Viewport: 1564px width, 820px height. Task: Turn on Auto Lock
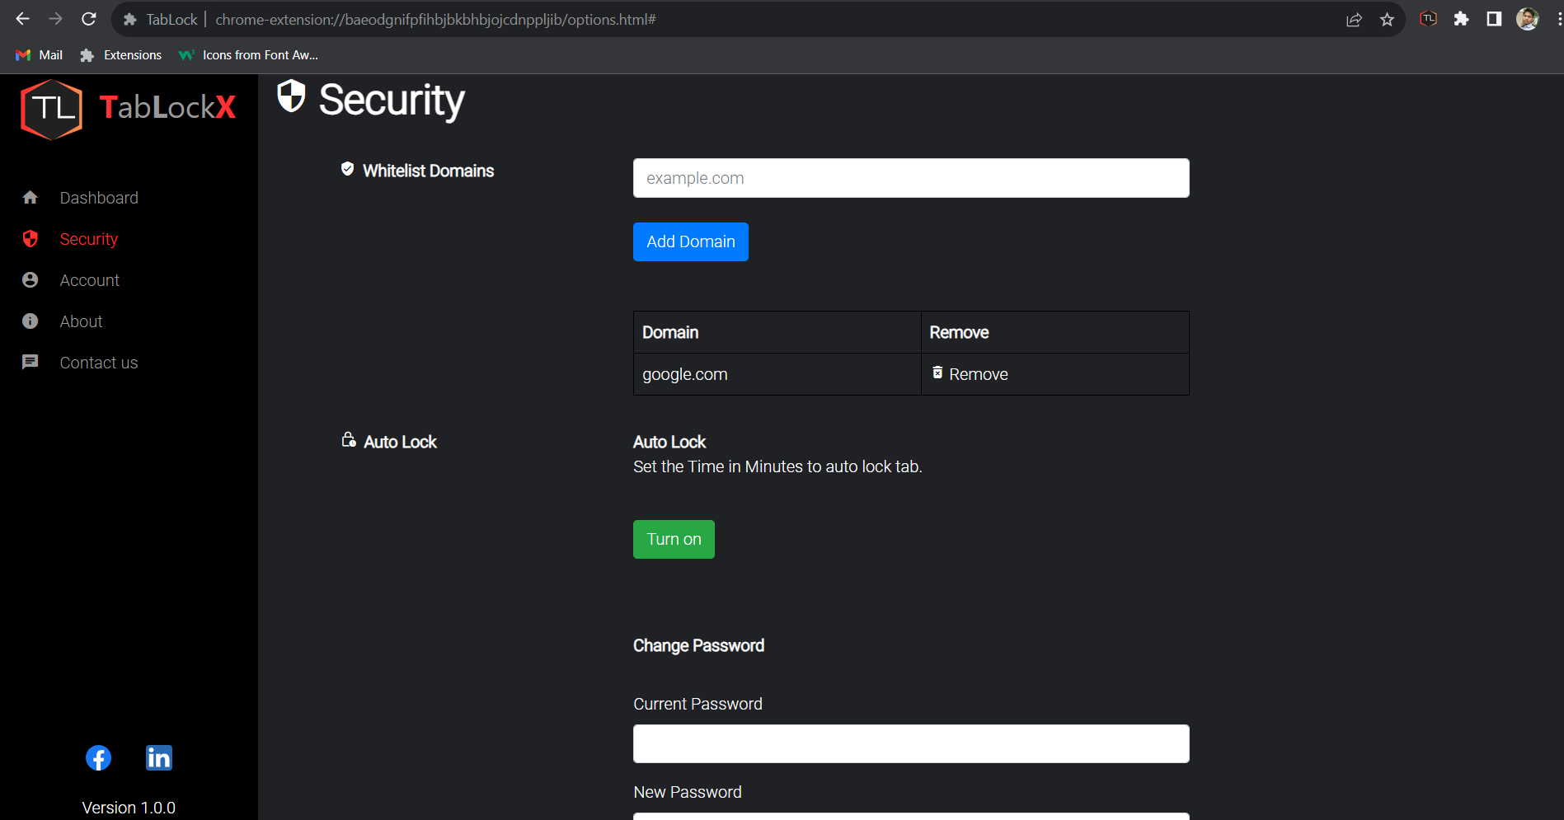coord(674,539)
